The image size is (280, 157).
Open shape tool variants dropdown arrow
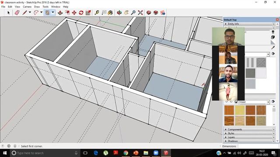pos(53,13)
